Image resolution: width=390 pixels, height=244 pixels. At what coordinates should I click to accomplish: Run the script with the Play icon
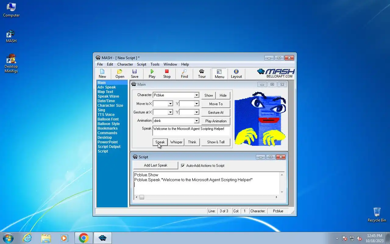(152, 74)
